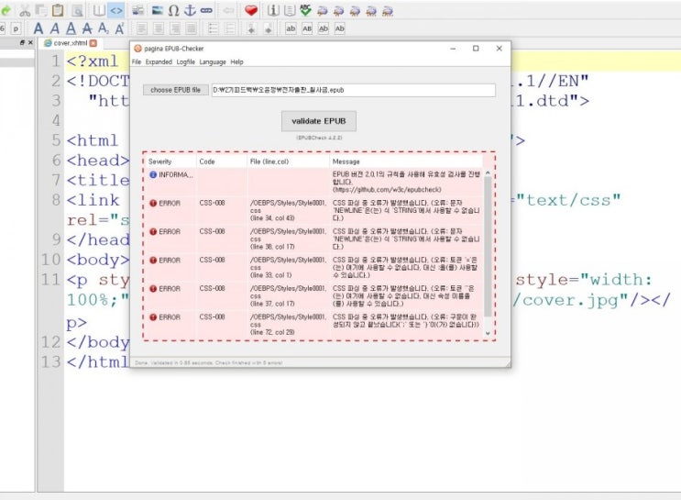Click the results scrollbar up arrow
Viewport: 681px width, 500px height.
488,173
